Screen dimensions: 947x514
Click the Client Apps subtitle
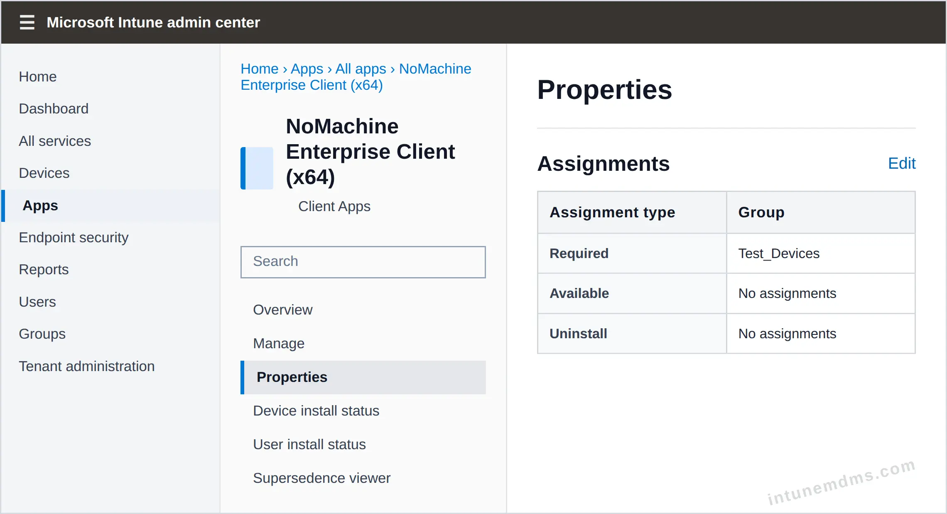(x=334, y=206)
